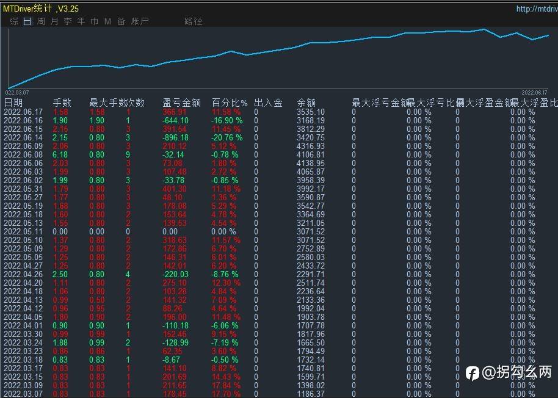Click the 次数 column header

136,103
